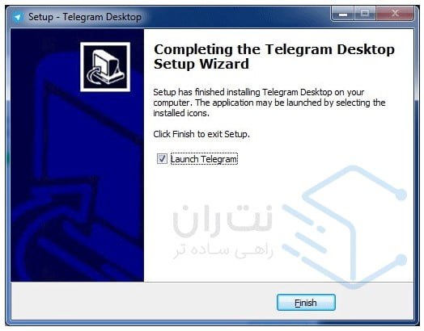The width and height of the screenshot is (424, 331).
Task: Click the "Click Finish to exit Setup." text
Action: (201, 134)
